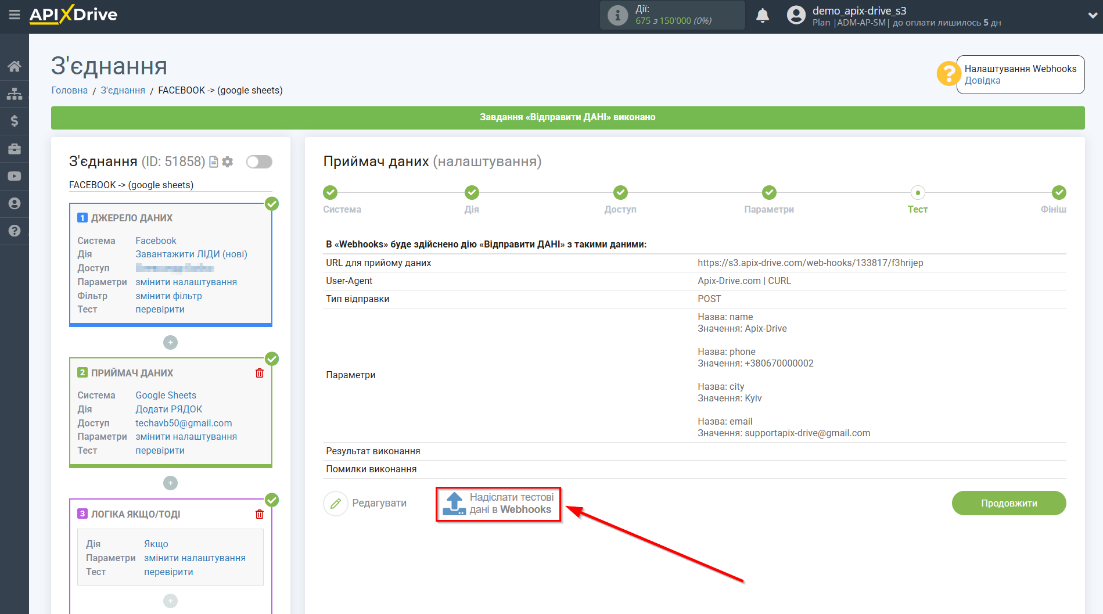Click the Продовжити button
This screenshot has height=614, width=1103.
[x=1009, y=503]
